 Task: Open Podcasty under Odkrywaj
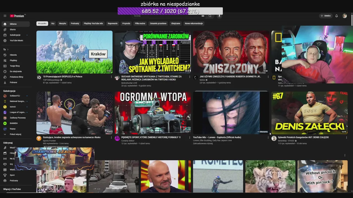coord(16,181)
